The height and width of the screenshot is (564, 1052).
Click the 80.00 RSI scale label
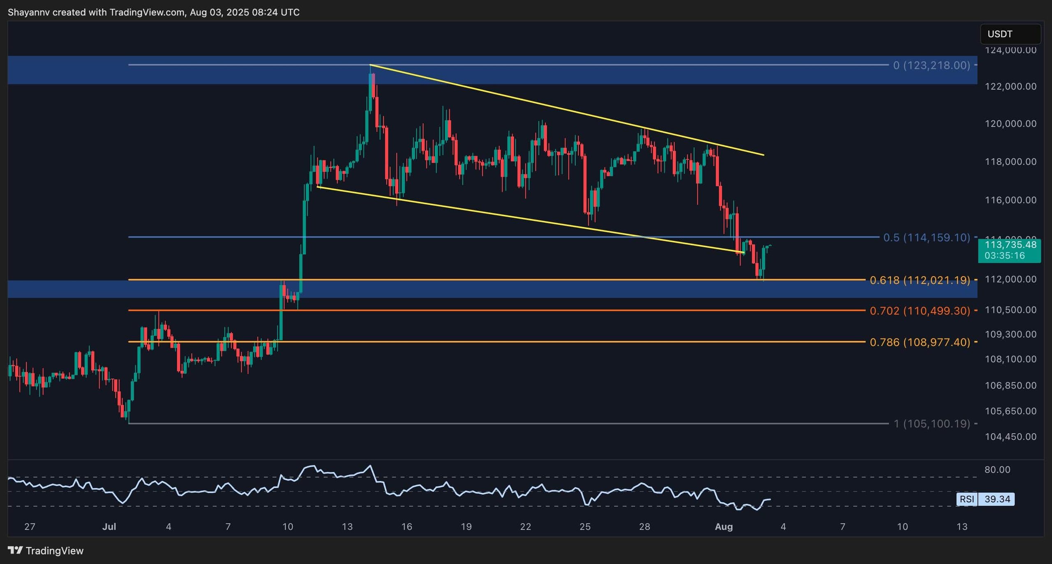(997, 470)
